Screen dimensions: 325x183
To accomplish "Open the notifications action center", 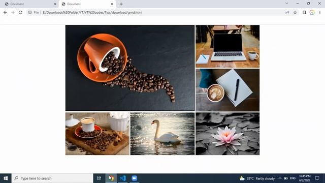I will (x=317, y=178).
